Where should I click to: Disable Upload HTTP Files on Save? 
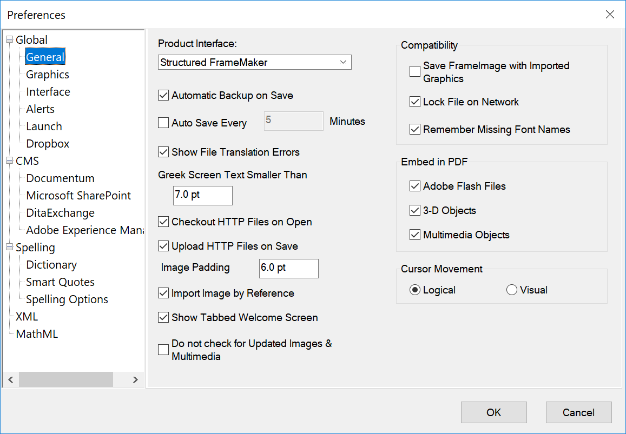[163, 246]
